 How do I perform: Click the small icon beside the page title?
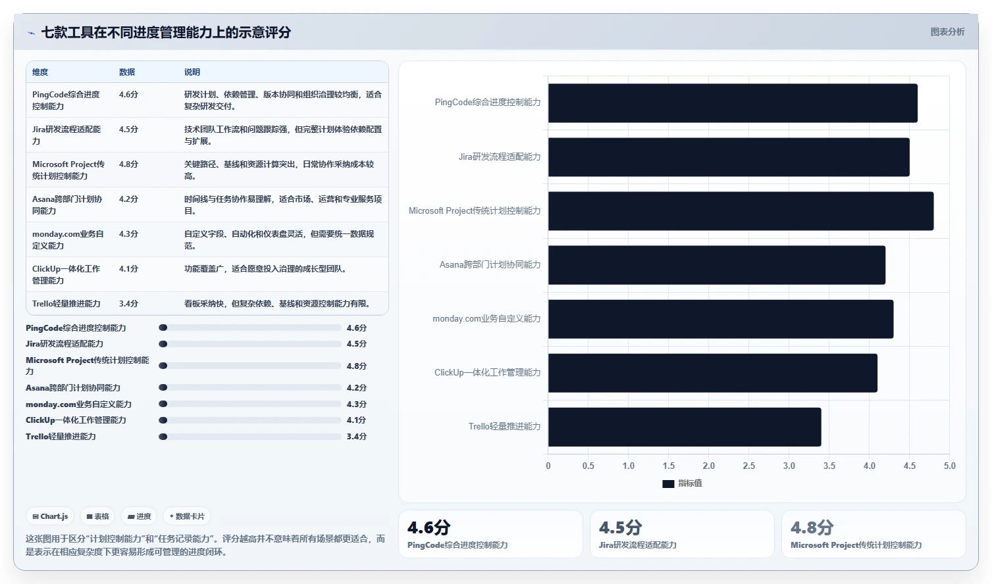[31, 33]
